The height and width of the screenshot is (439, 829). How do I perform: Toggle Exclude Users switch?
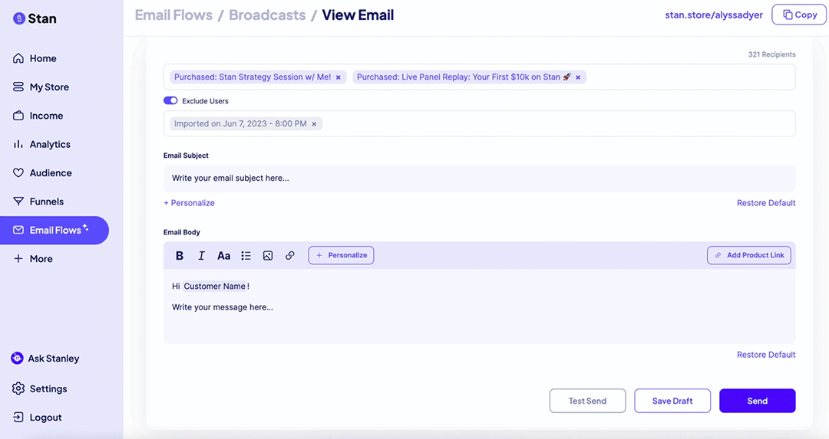coord(170,101)
